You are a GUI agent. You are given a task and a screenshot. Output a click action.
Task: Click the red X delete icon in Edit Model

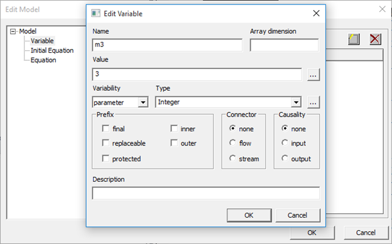coord(375,40)
